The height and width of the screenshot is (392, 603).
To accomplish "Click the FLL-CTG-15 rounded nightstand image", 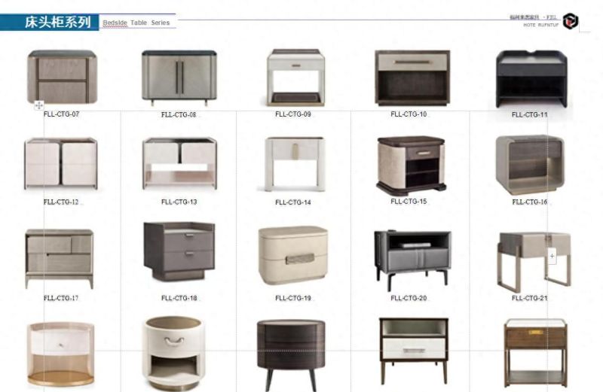I will [x=412, y=166].
